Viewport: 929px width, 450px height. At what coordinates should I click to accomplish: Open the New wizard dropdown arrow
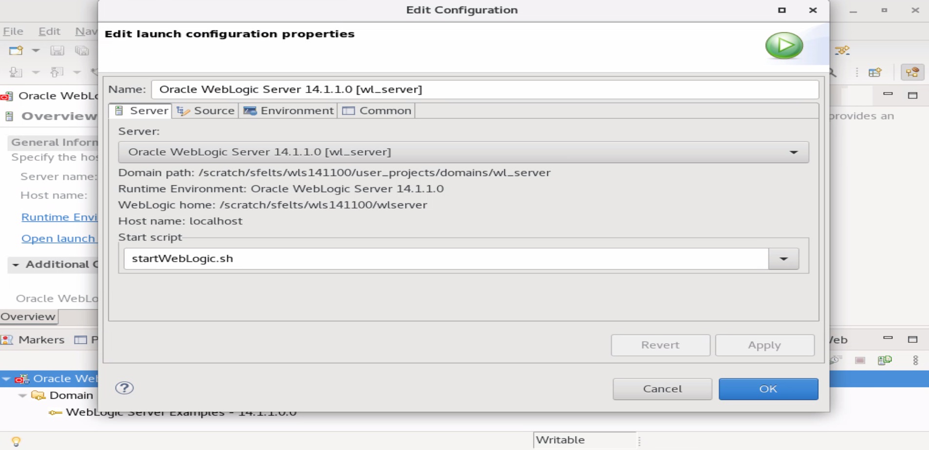click(x=36, y=50)
